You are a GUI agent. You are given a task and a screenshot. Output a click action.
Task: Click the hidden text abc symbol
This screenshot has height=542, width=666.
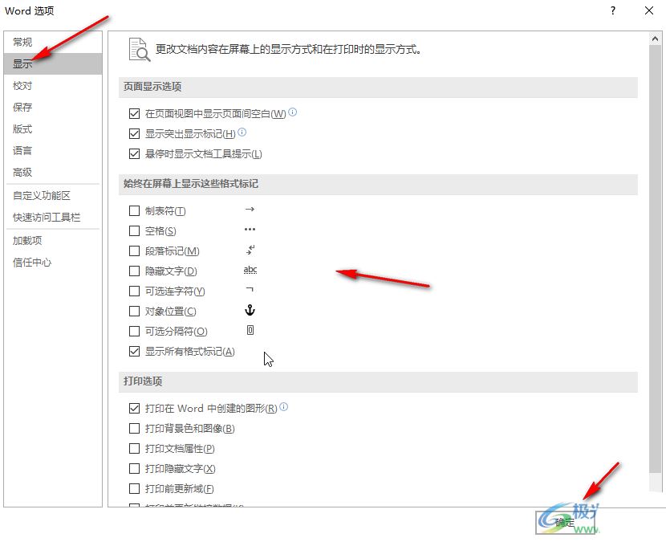click(x=250, y=270)
